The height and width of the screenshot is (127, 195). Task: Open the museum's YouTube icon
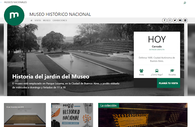coord(180,20)
